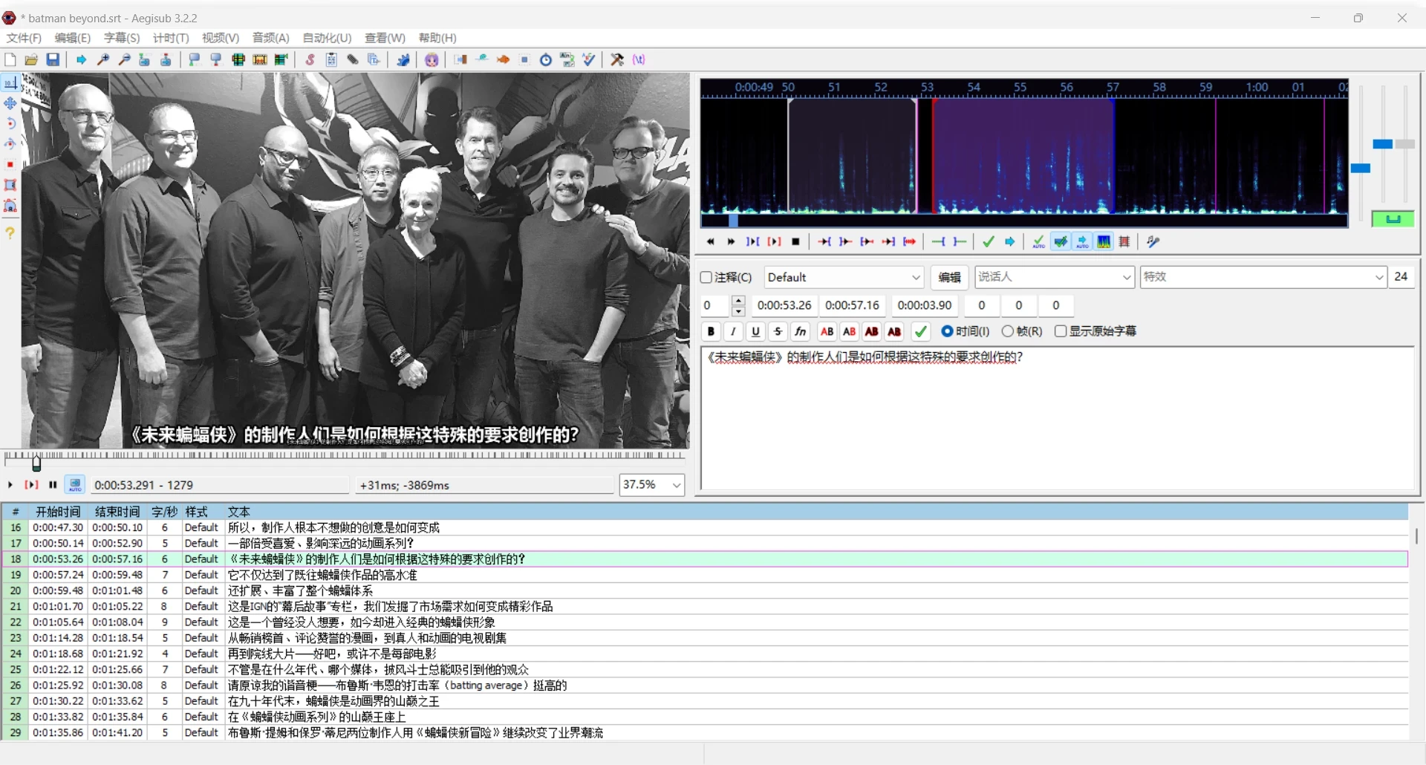Open the Timing Post-Processor clock icon
Image resolution: width=1426 pixels, height=765 pixels.
546,59
